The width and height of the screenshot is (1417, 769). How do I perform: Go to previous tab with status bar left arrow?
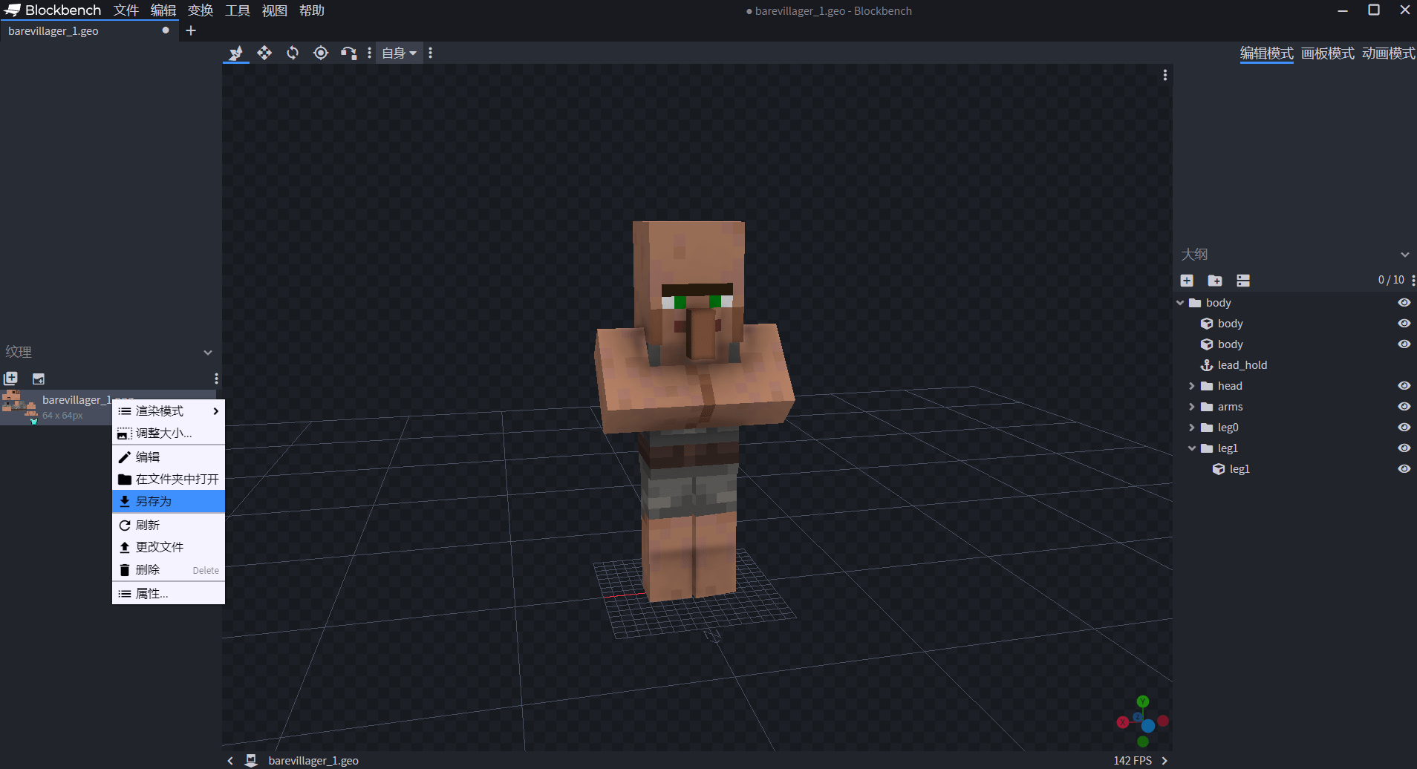[x=230, y=760]
